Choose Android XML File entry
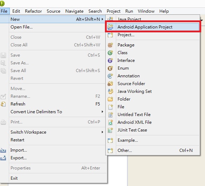 (153, 122)
